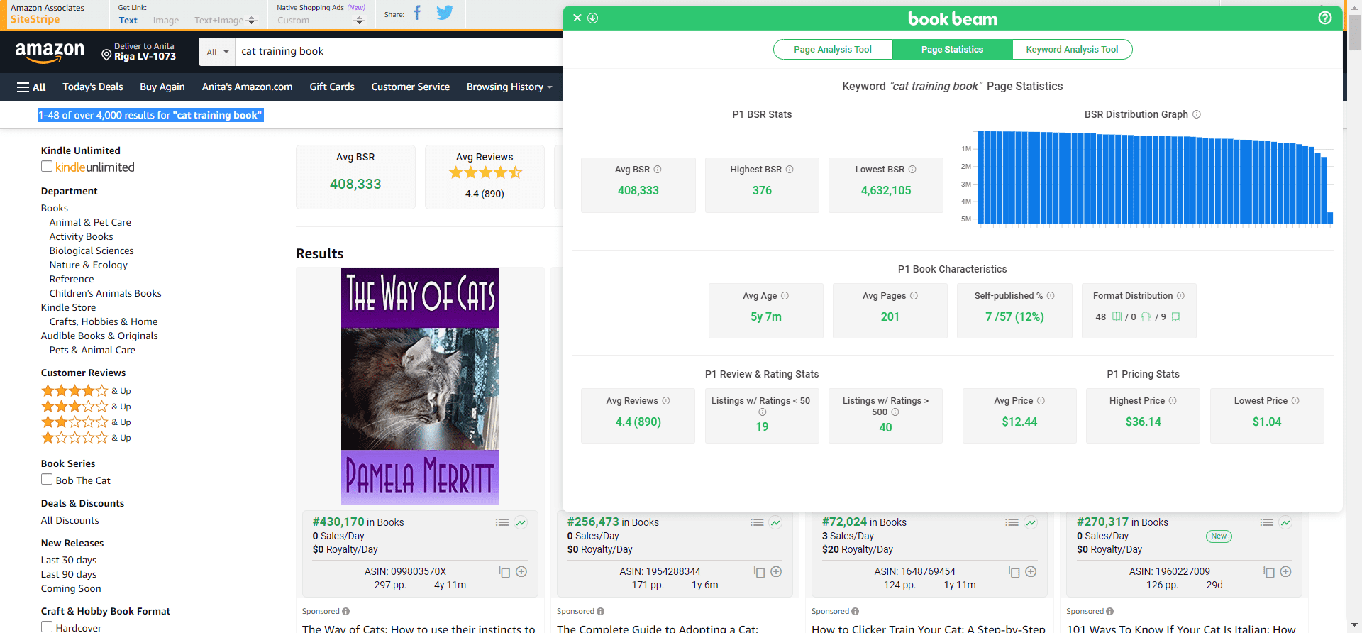The image size is (1362, 633).
Task: Share via the Twitter bird icon
Action: [445, 13]
